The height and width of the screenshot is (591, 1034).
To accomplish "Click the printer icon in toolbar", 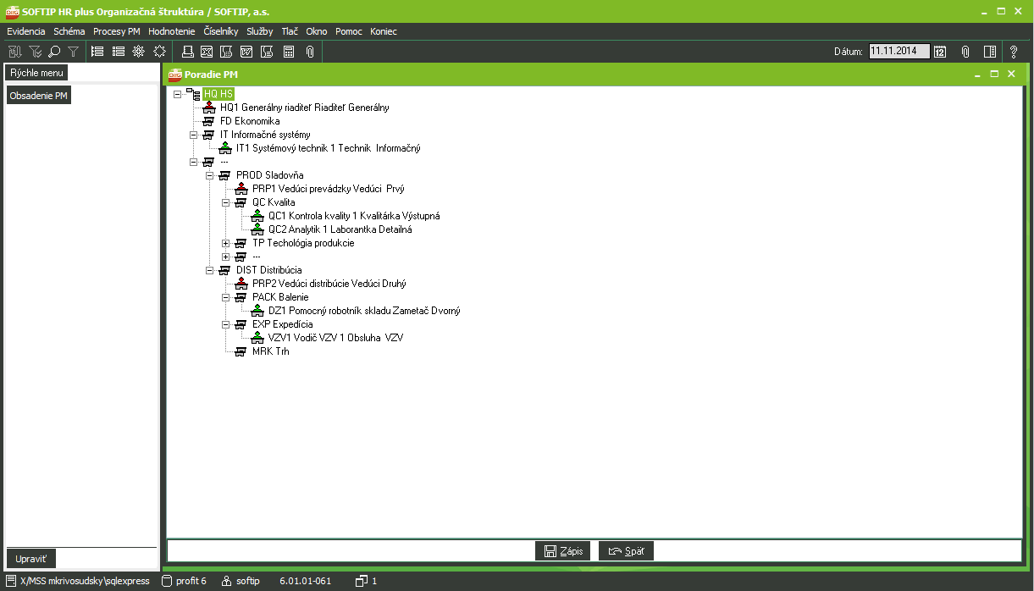I will (x=188, y=52).
